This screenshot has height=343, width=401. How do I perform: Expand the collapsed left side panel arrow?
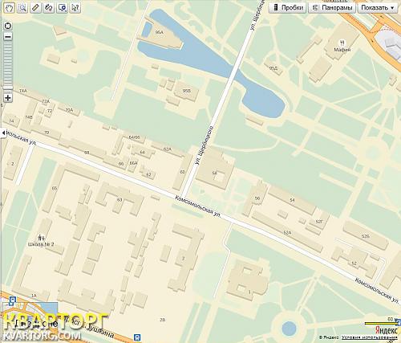(3, 133)
